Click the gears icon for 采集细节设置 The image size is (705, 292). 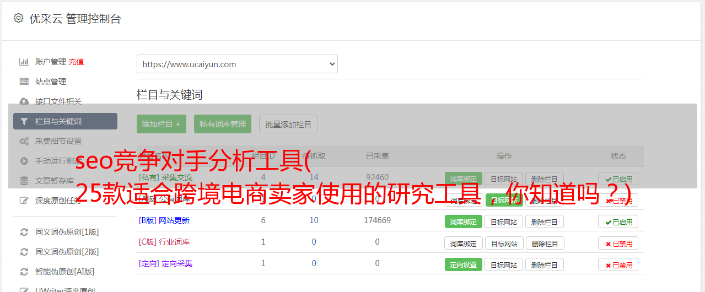click(24, 141)
